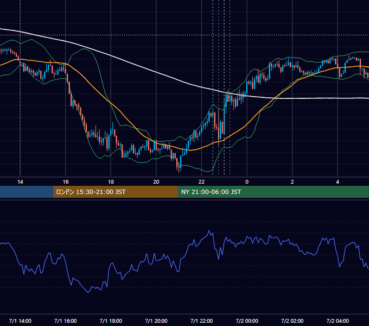The height and width of the screenshot is (326, 369).
Task: Click the '18' hour label on the price chart axis
Action: (x=111, y=182)
